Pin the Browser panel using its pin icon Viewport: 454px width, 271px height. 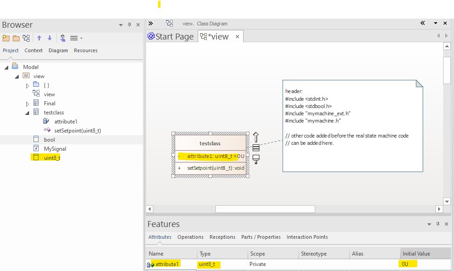(x=128, y=25)
